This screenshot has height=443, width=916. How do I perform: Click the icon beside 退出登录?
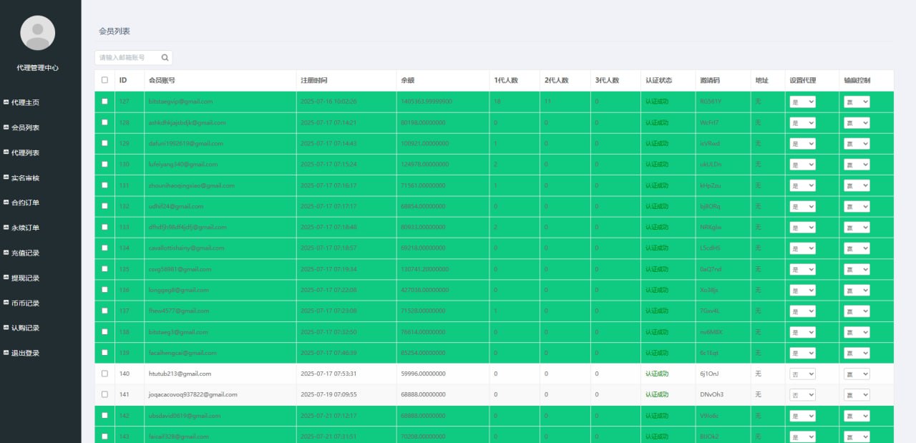pos(6,353)
